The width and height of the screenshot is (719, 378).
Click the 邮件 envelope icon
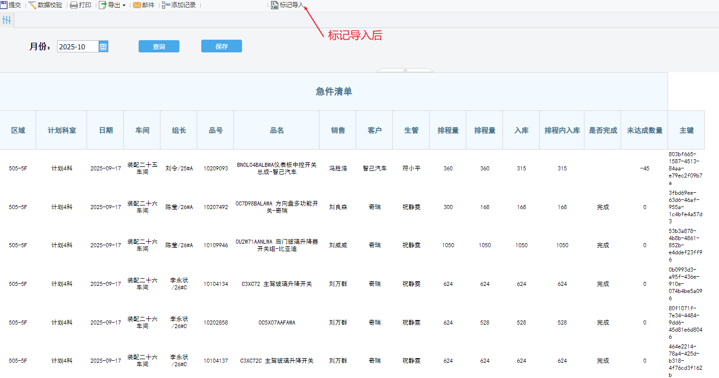pyautogui.click(x=137, y=5)
